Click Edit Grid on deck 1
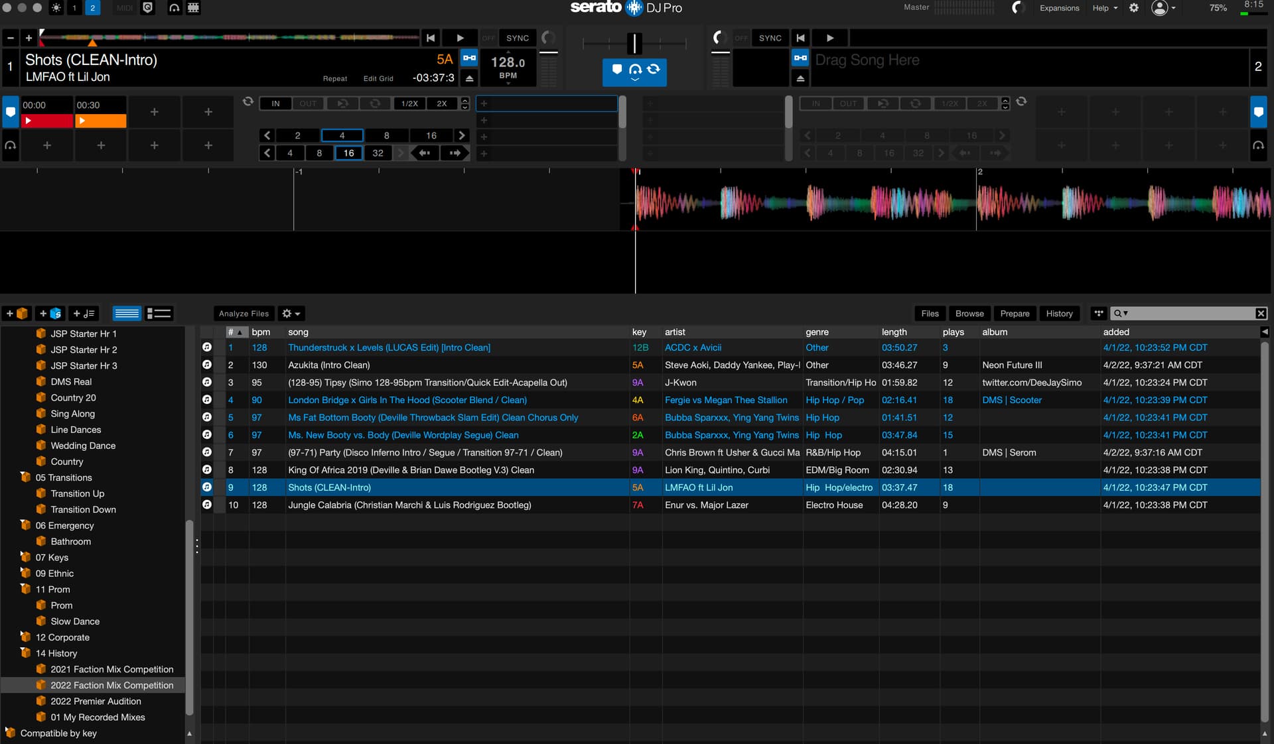 [378, 78]
